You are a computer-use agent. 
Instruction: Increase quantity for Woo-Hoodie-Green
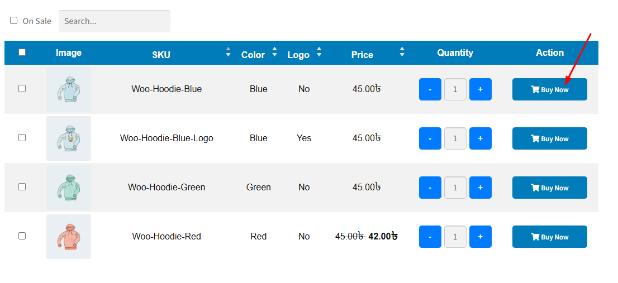[481, 188]
